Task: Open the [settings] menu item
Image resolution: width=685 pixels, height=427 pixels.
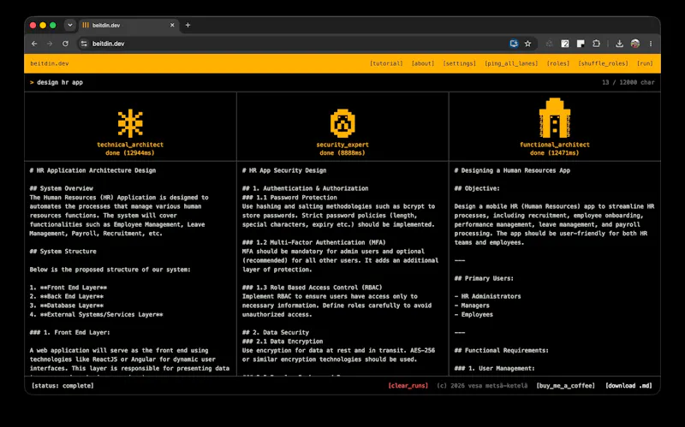Action: [x=459, y=63]
